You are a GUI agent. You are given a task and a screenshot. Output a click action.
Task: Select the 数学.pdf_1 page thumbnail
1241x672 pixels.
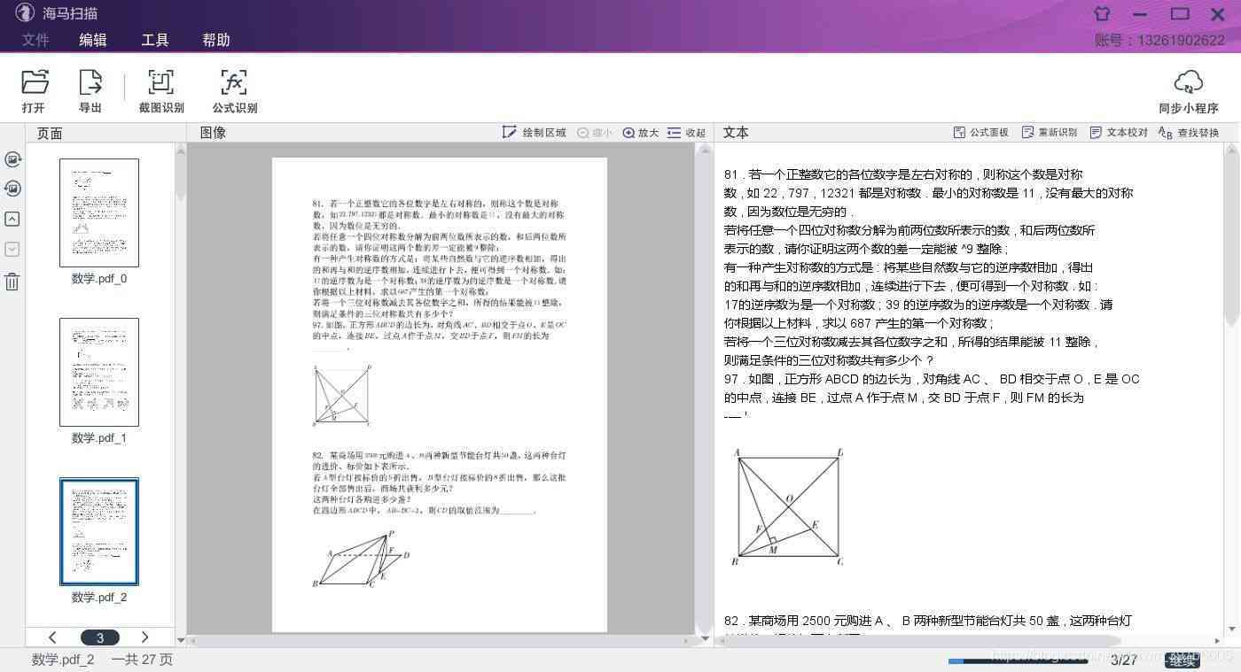point(99,372)
